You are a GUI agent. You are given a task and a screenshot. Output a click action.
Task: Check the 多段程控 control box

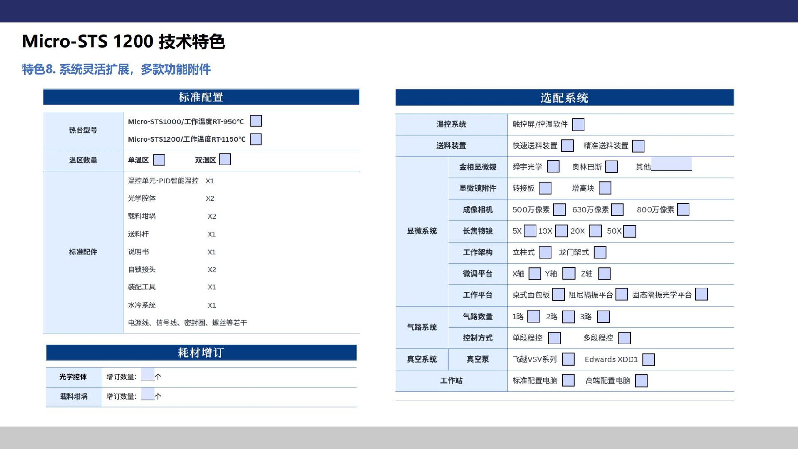click(x=624, y=338)
